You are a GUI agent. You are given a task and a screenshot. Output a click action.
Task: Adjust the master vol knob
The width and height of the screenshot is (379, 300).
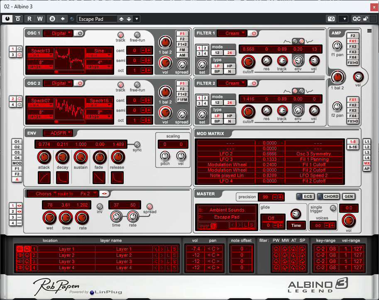click(349, 220)
